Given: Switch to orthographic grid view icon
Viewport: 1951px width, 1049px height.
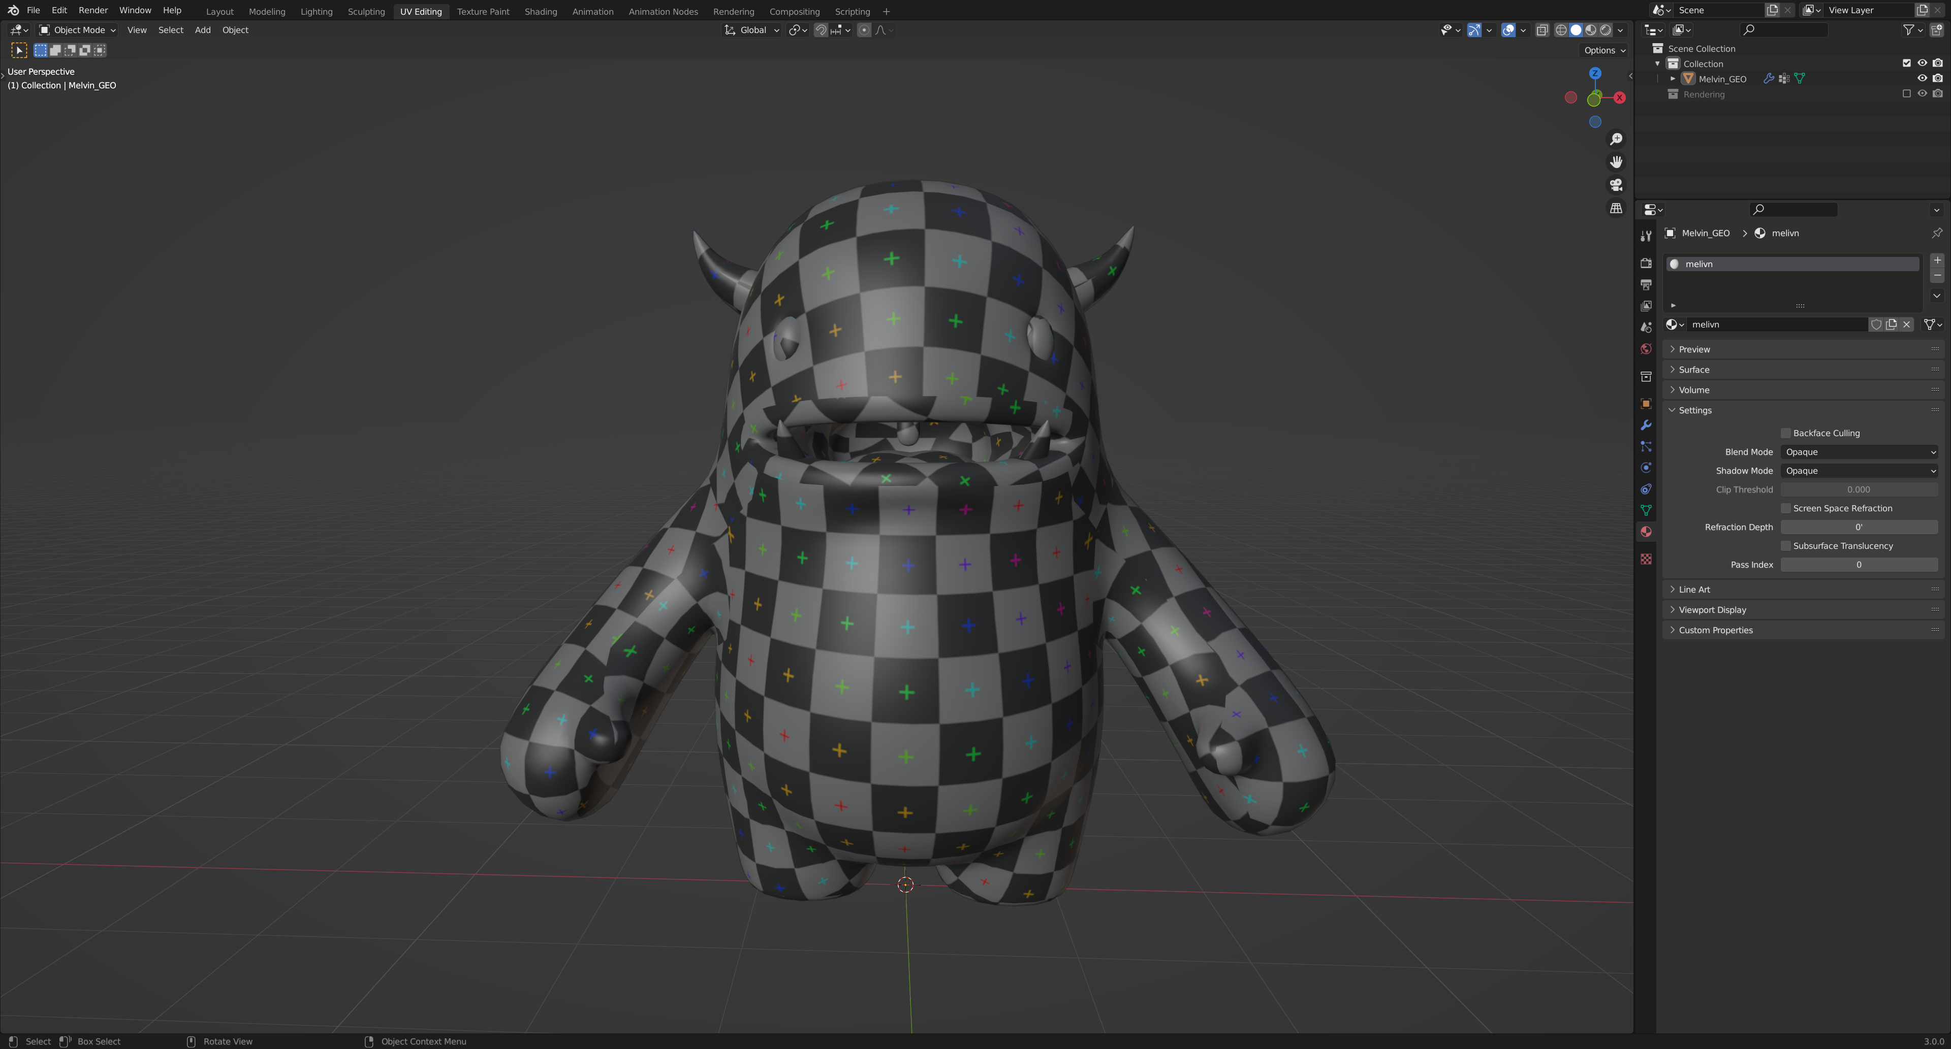Looking at the screenshot, I should coord(1616,208).
